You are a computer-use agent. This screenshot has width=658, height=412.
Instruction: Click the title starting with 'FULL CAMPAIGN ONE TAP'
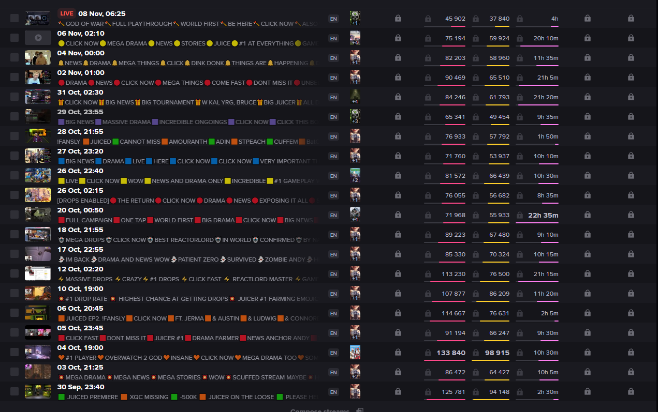click(x=188, y=220)
